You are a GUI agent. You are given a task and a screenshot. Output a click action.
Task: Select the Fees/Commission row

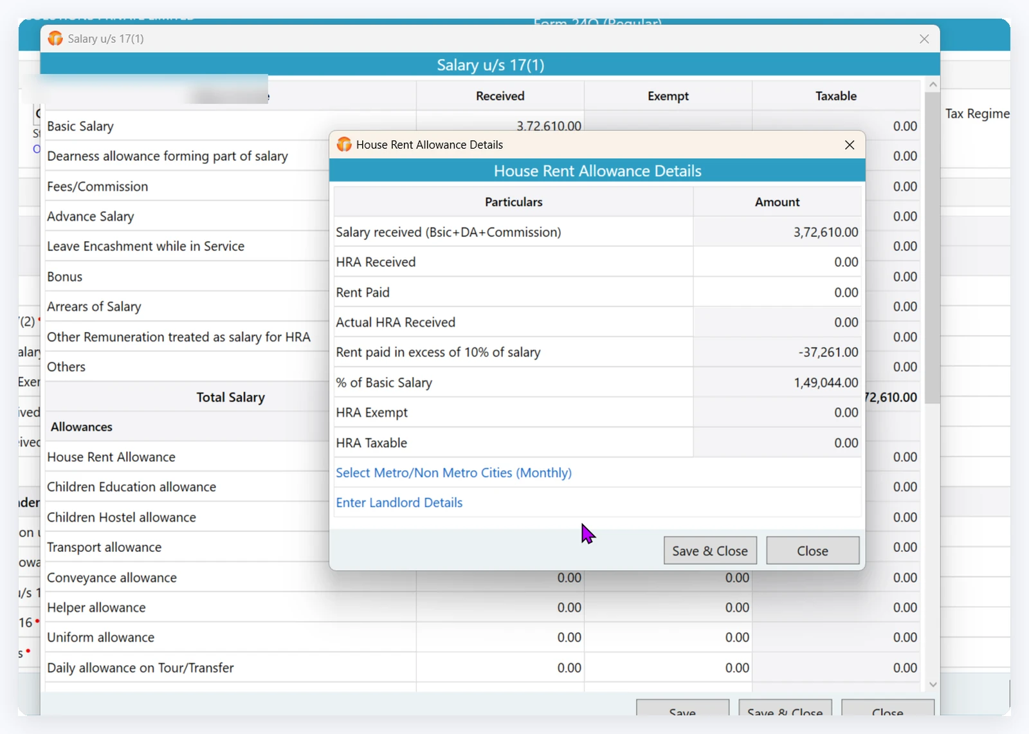tap(98, 187)
